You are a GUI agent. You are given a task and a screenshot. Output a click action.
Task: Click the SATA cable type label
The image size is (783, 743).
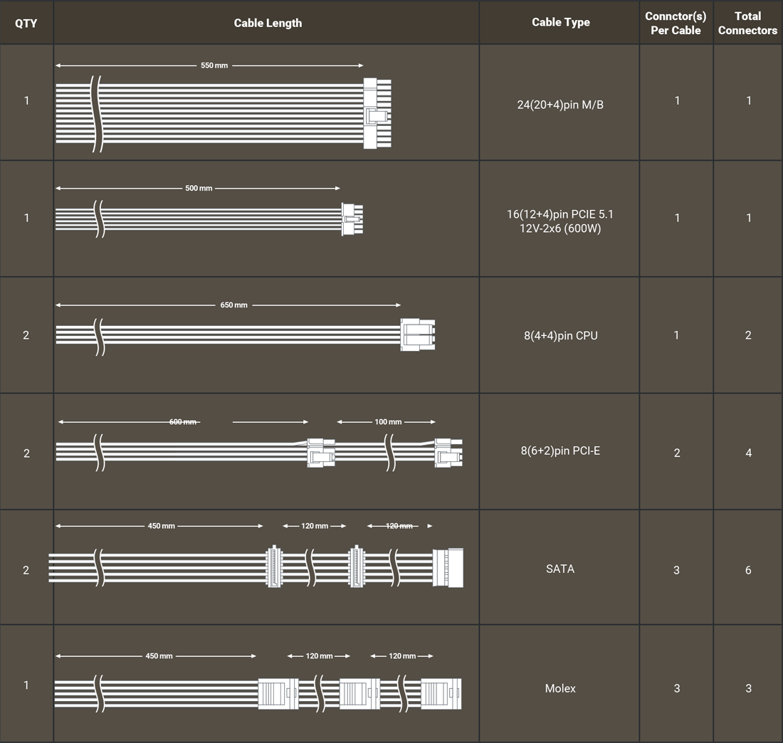tap(560, 569)
